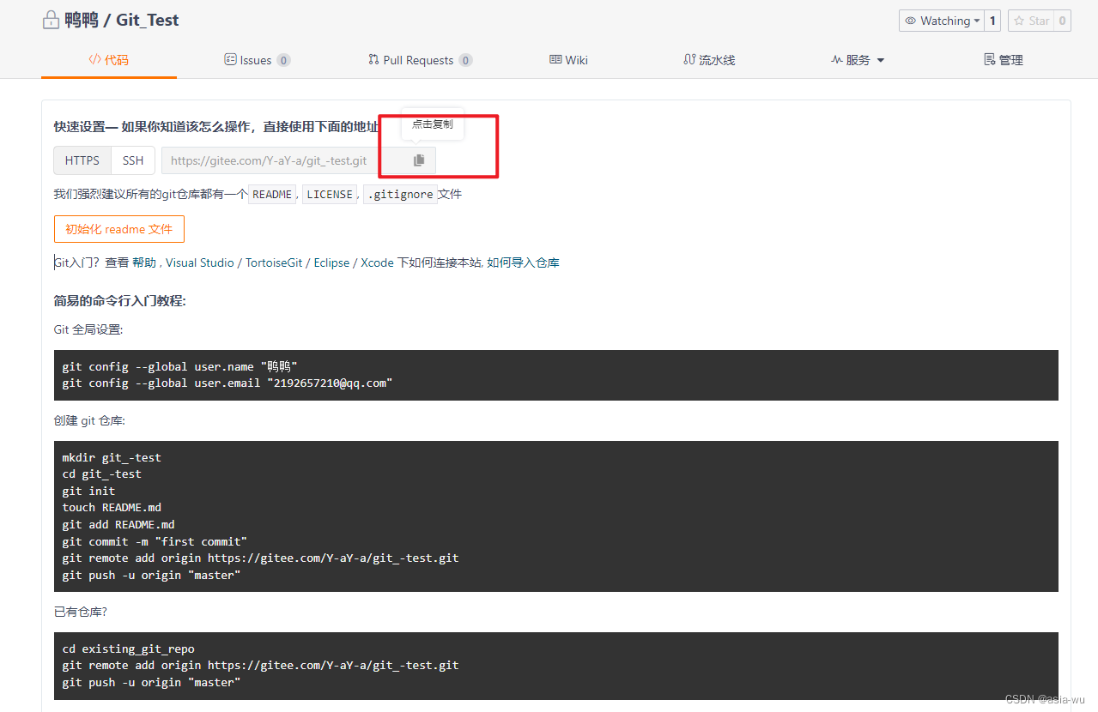Click the 鸭鸭 owner name link
Image resolution: width=1098 pixels, height=712 pixels.
coord(82,21)
